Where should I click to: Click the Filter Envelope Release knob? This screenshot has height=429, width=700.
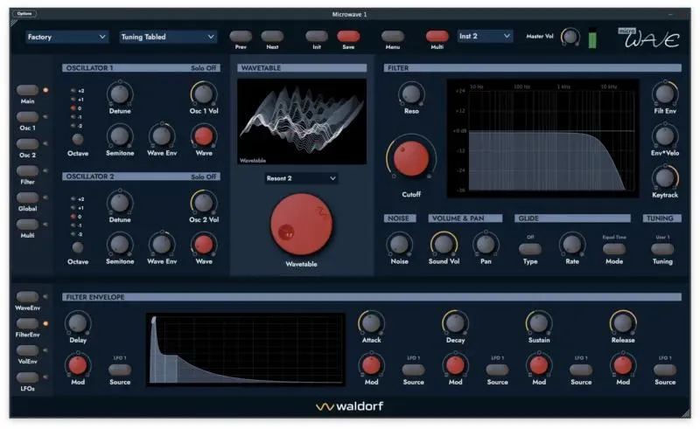coord(623,323)
